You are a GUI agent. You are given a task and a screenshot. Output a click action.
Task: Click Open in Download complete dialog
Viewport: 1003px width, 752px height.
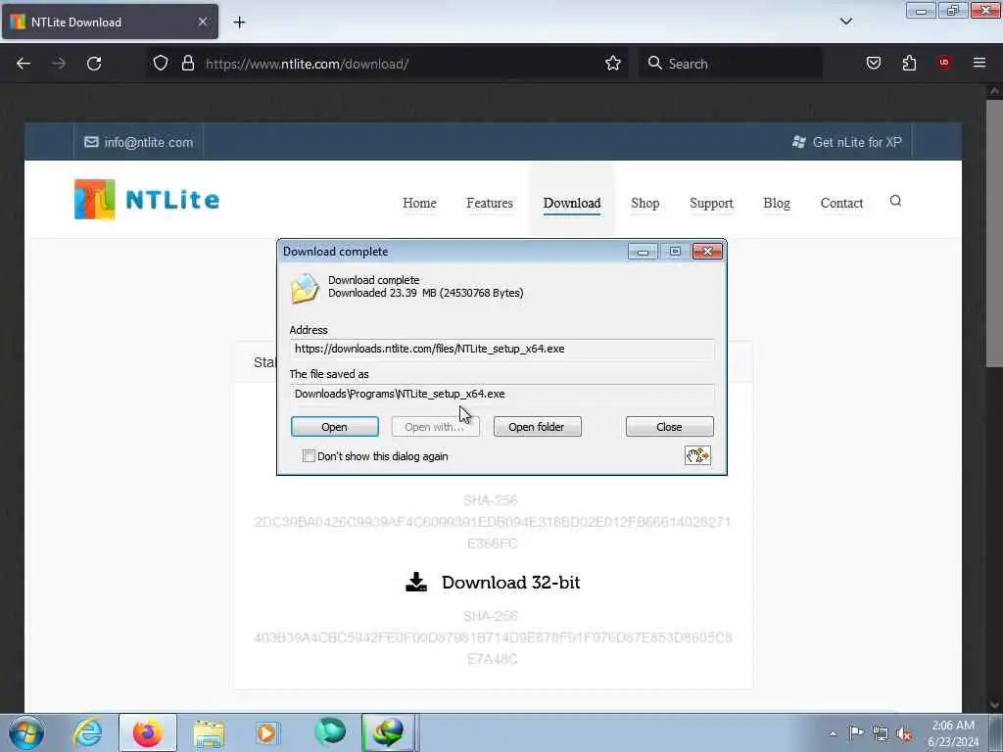coord(335,427)
